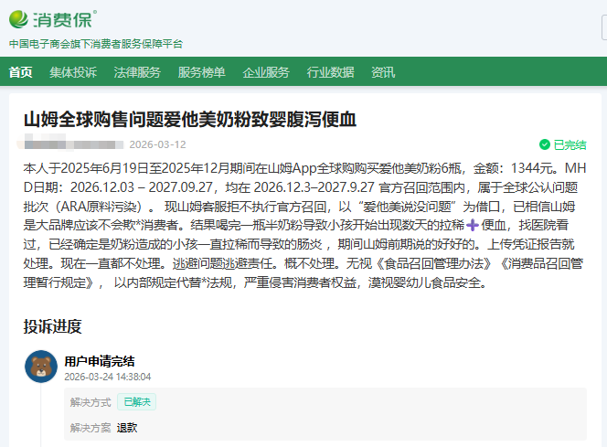The height and width of the screenshot is (447, 607).
Task: Open the 法律服务 menu item
Action: coord(137,72)
